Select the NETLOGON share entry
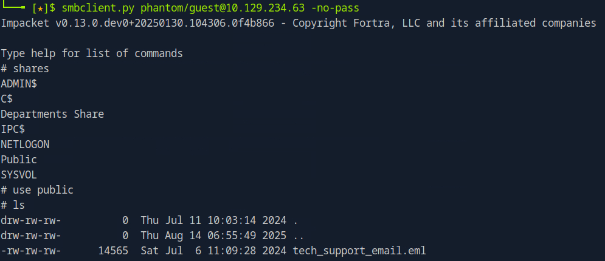 click(25, 144)
